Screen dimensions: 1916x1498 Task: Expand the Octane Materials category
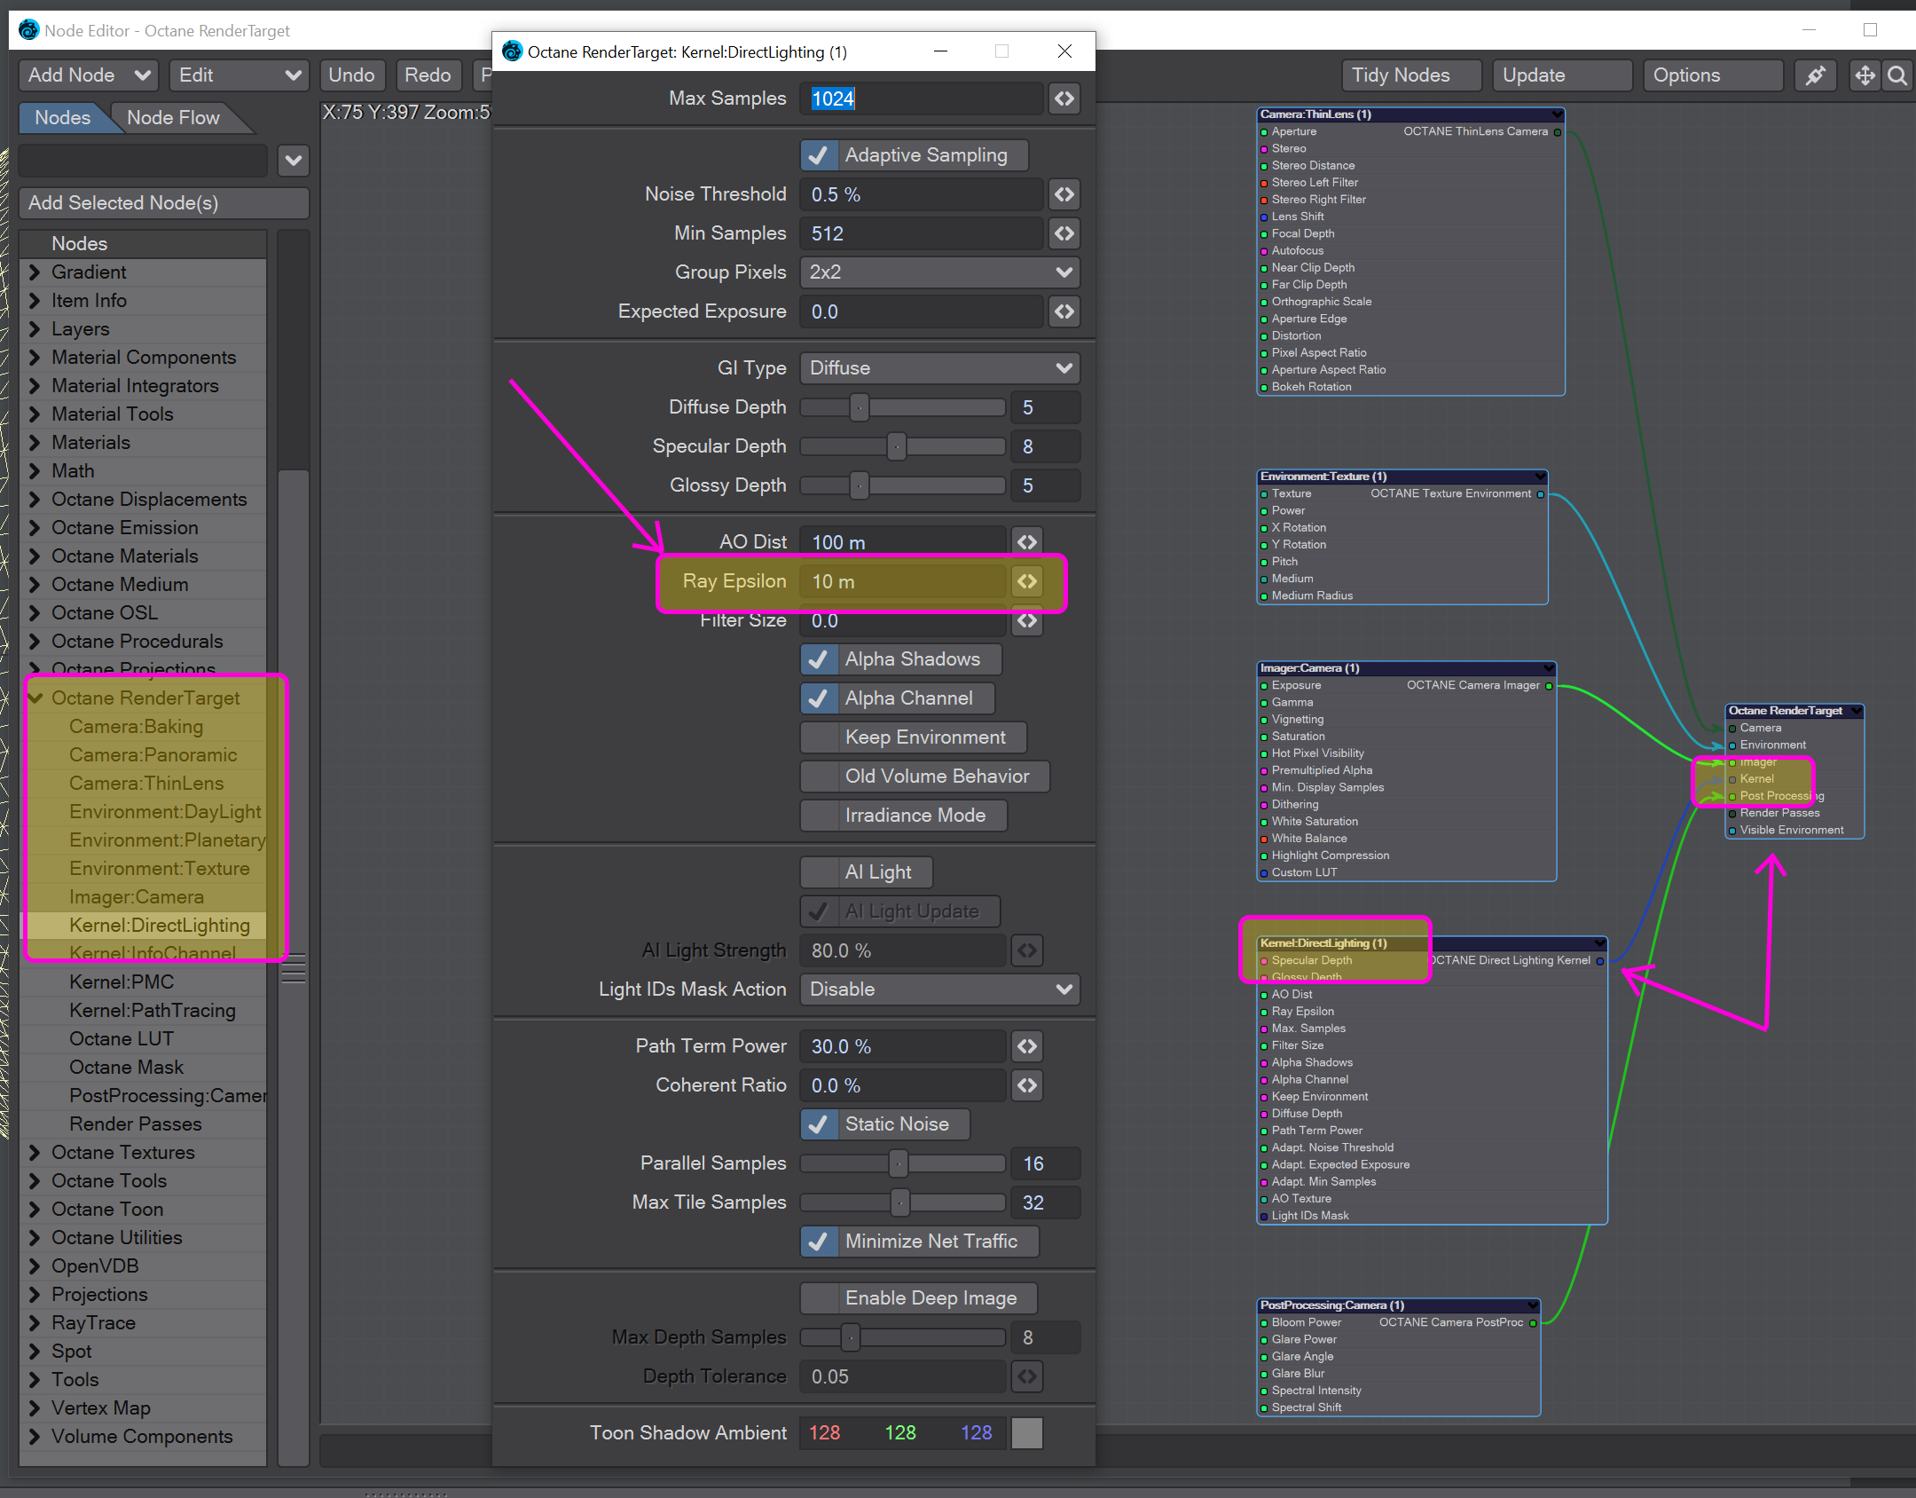35,556
